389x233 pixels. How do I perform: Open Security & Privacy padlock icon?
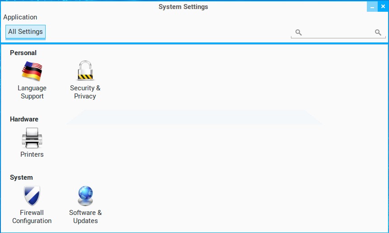pos(85,71)
